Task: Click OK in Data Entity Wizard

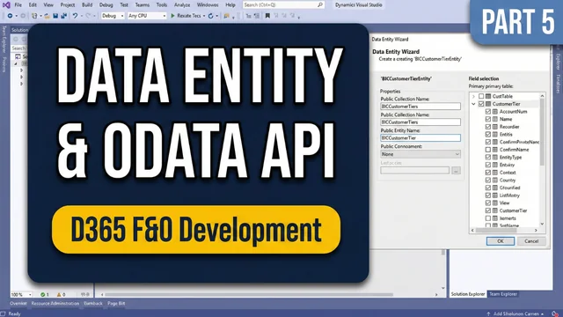Action: [501, 241]
